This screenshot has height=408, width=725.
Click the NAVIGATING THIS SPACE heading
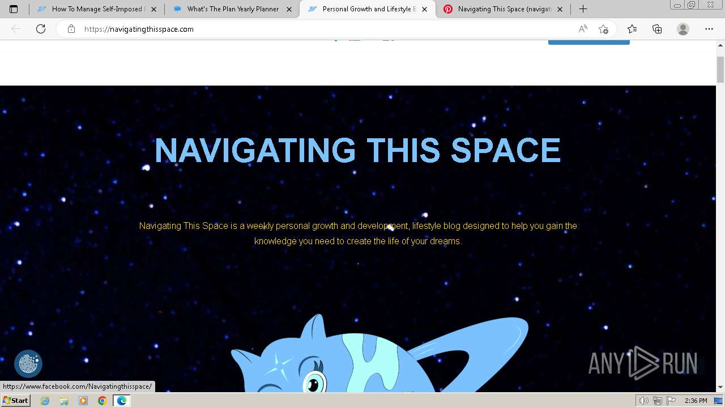coord(357,150)
